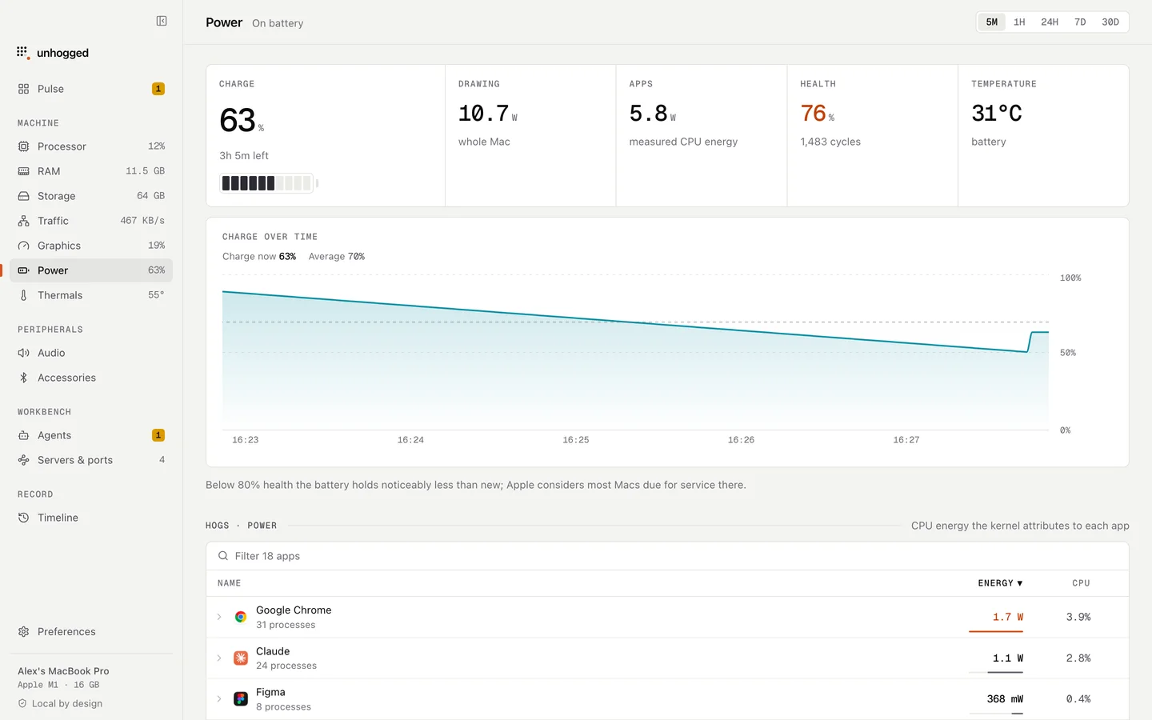Click the unhogged logo icon
Image resolution: width=1152 pixels, height=720 pixels.
tap(22, 53)
